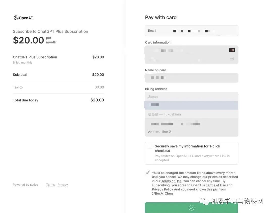The width and height of the screenshot is (272, 213).
Task: Click the Stripe logo in footer
Action: 34,185
